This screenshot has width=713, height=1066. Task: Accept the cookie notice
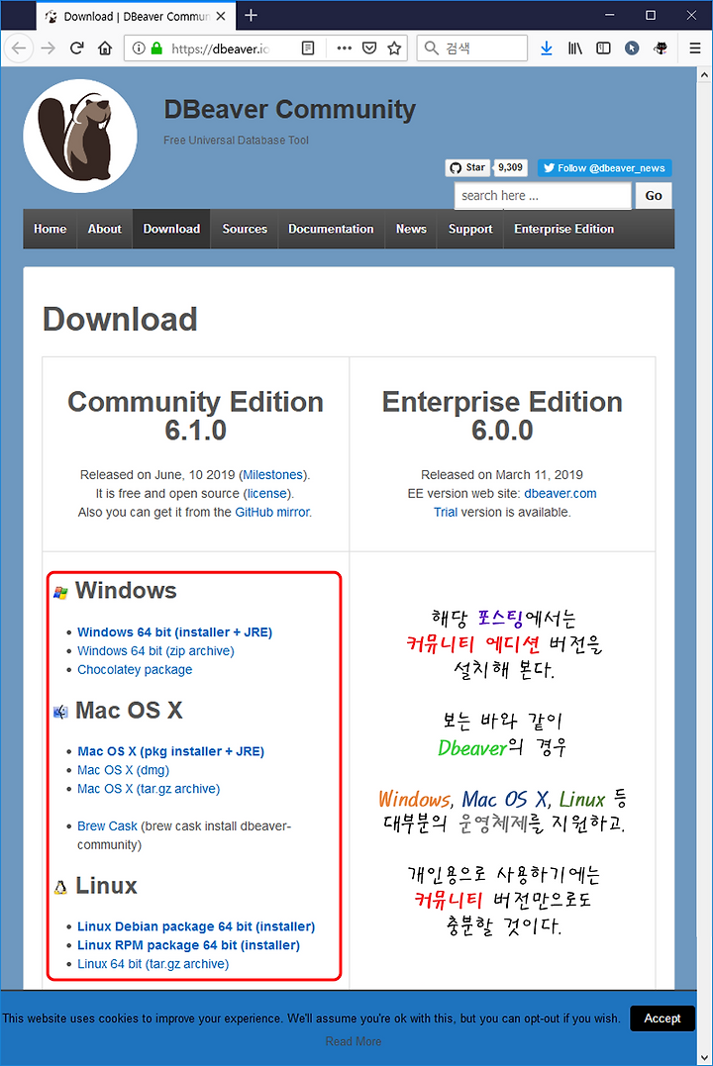[662, 1018]
